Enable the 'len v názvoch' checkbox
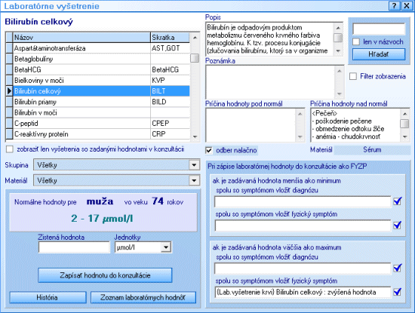The width and height of the screenshot is (415, 313). (x=356, y=41)
